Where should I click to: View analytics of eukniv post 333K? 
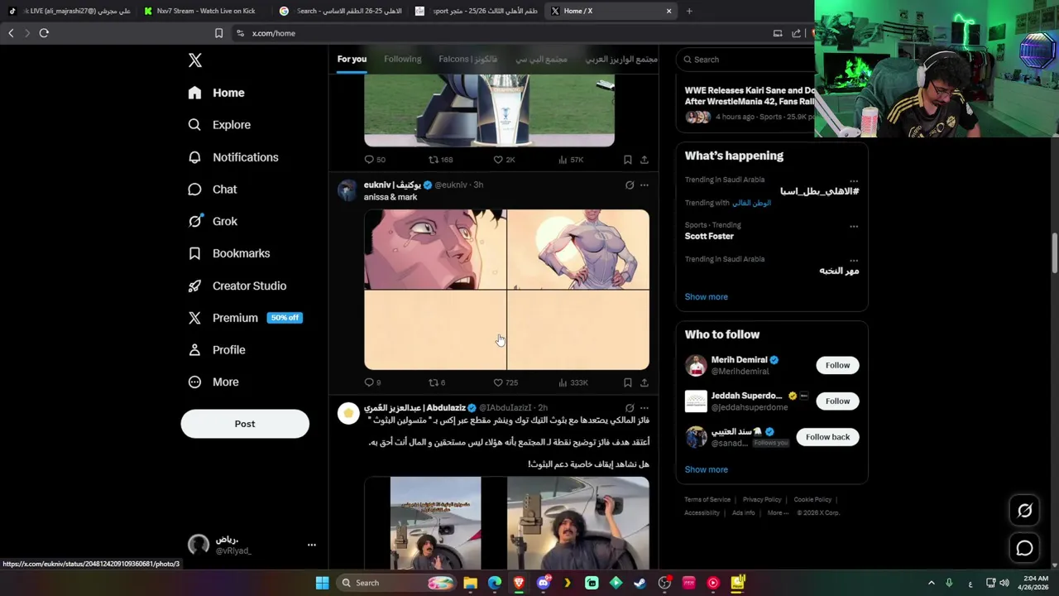[x=573, y=382]
